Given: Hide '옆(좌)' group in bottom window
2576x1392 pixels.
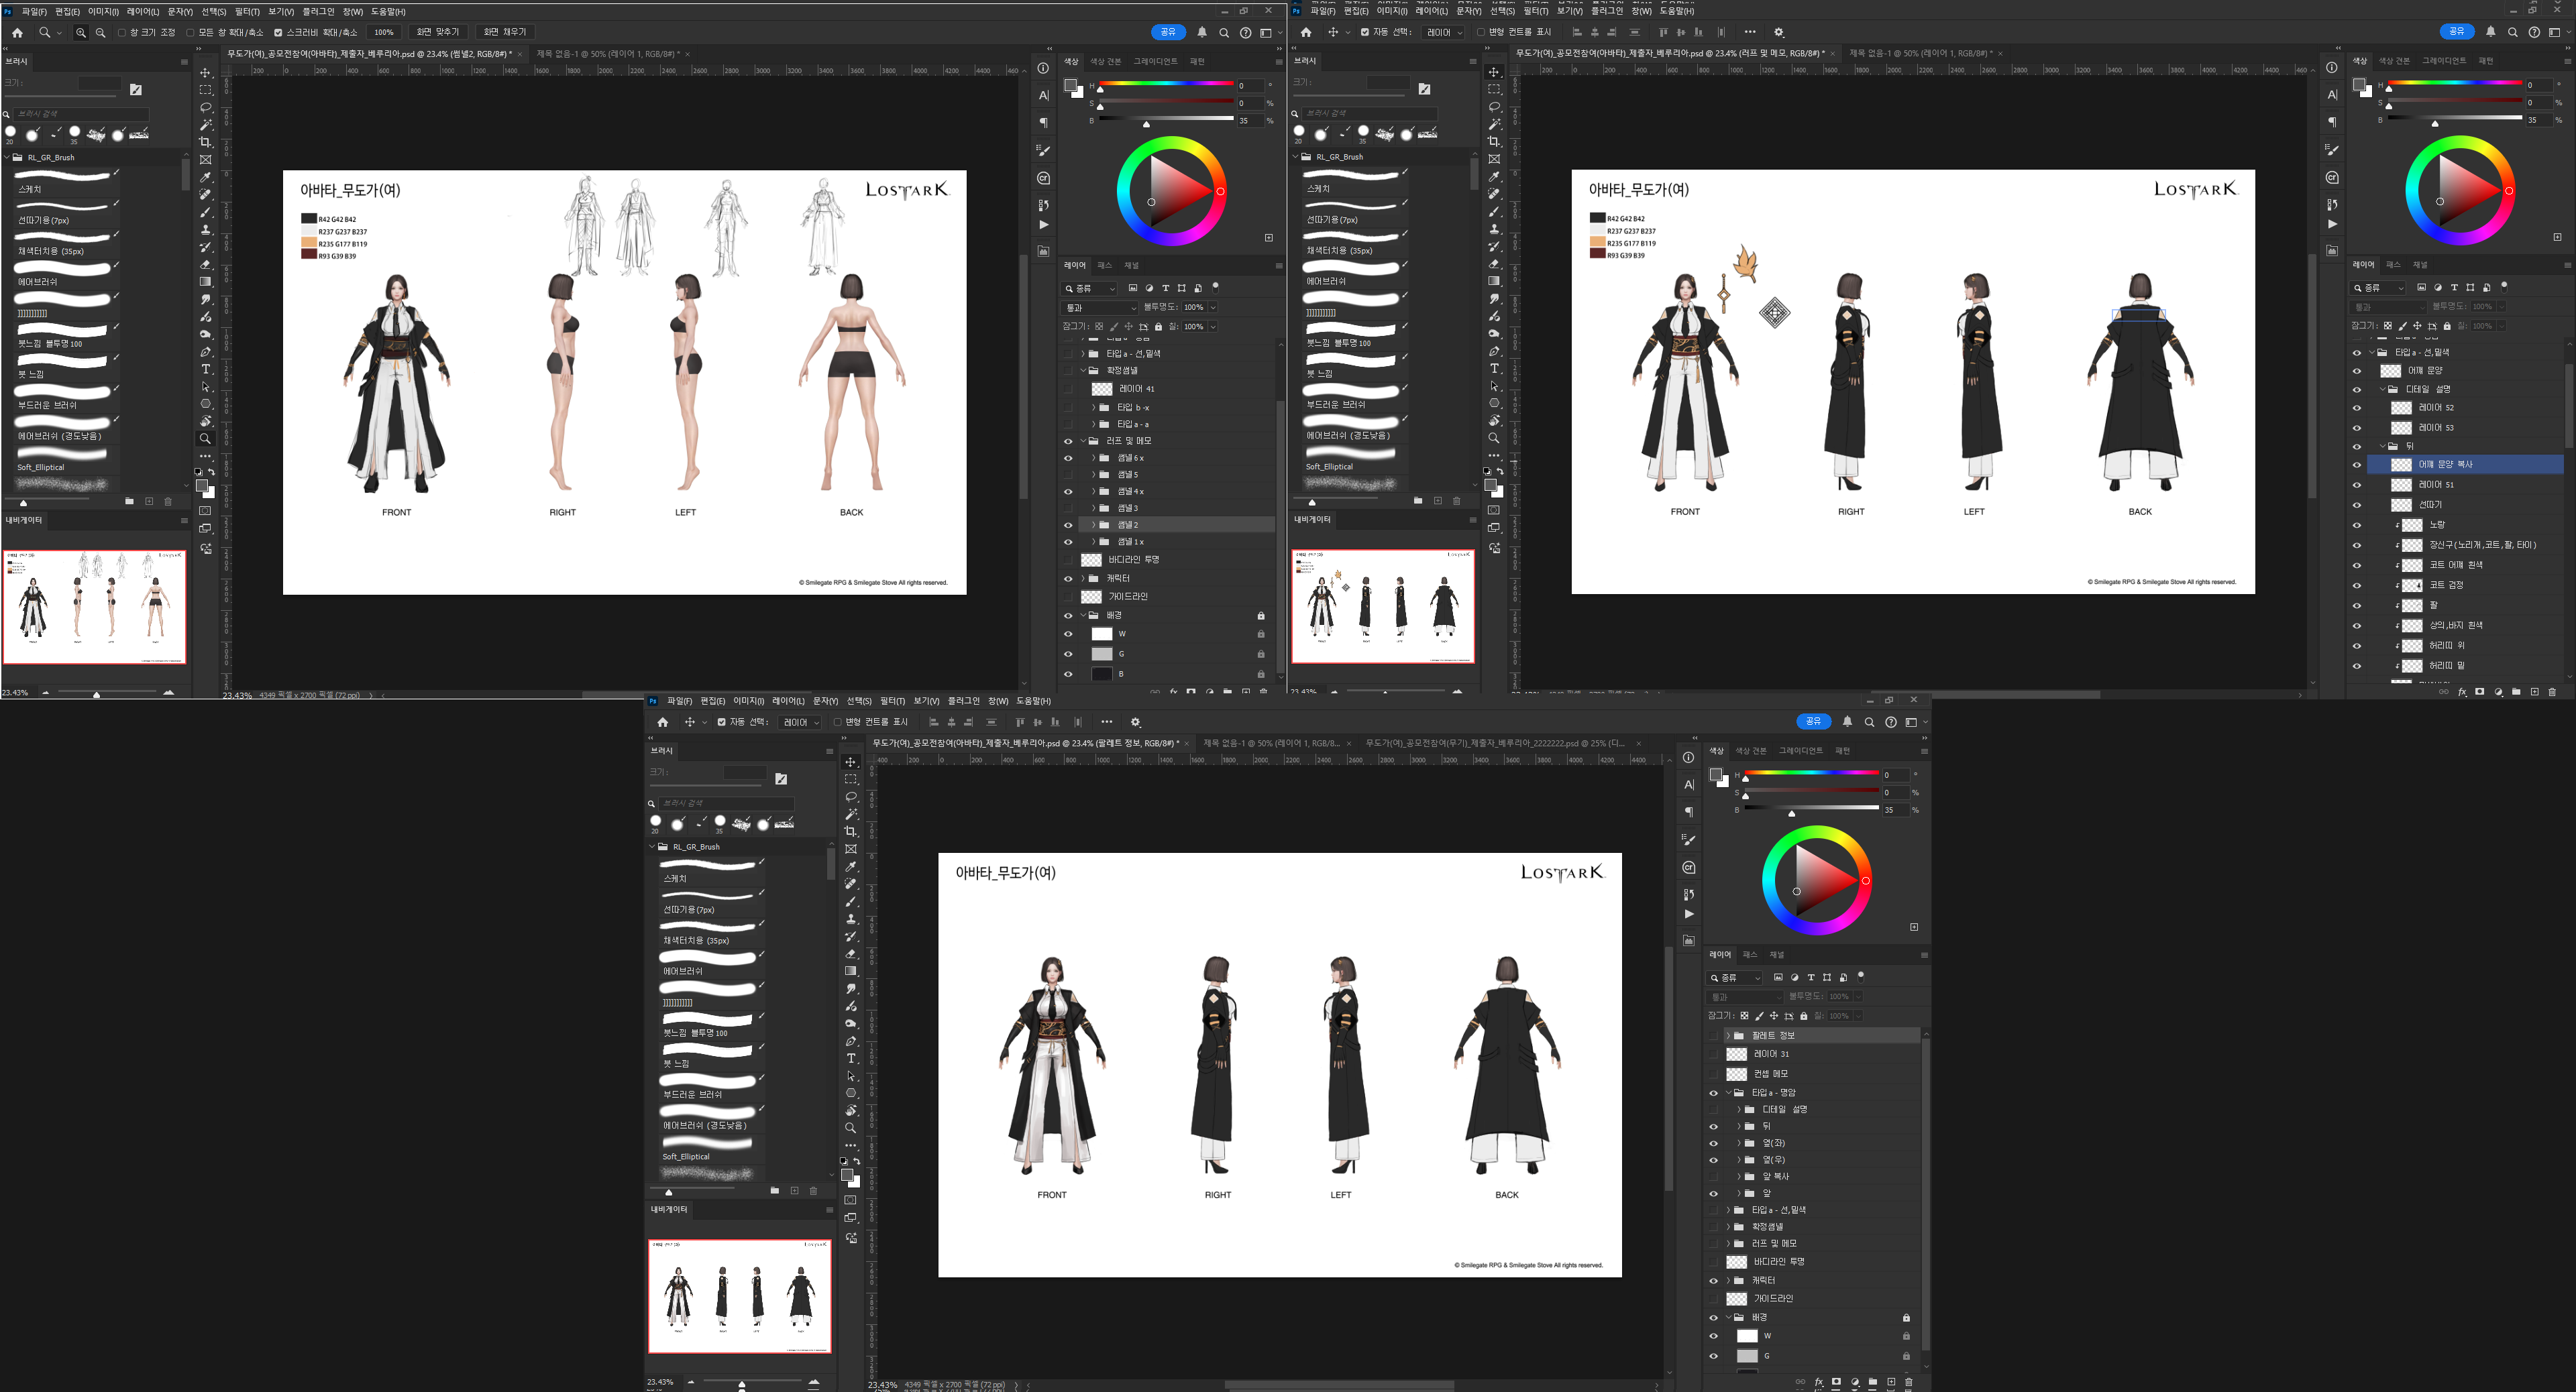Looking at the screenshot, I should [x=1713, y=1143].
